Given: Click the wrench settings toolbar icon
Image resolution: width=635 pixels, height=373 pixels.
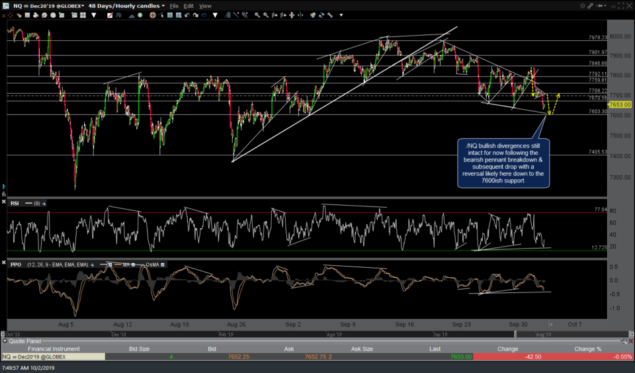Looking at the screenshot, I should [x=330, y=15].
